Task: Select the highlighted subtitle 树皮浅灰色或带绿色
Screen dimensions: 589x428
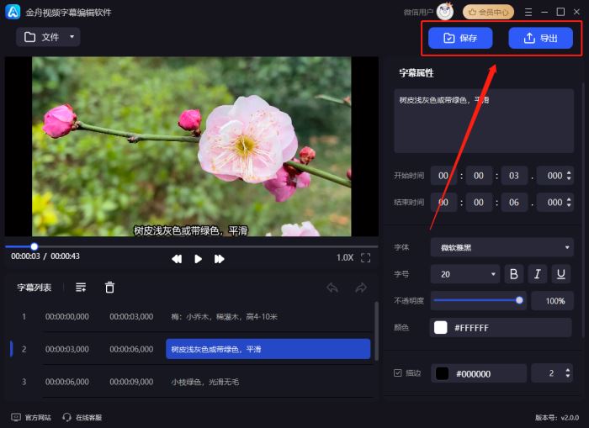Action: point(268,349)
